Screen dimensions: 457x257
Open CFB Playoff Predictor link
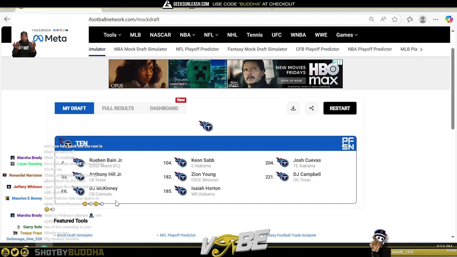(x=317, y=49)
